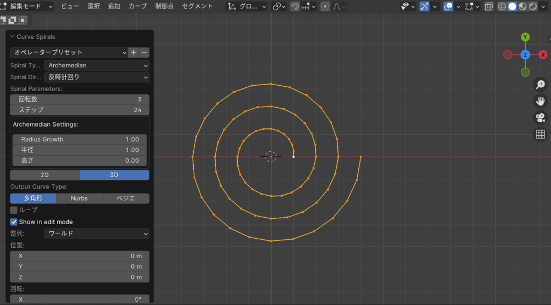Open the 追加 menu
Screen dimensions: 551x305
[114, 6]
